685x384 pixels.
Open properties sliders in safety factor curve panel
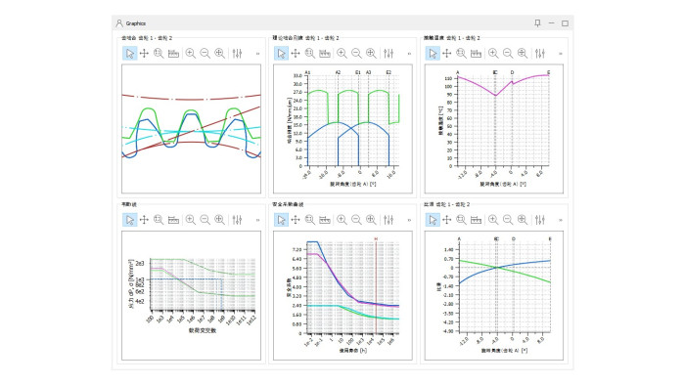pyautogui.click(x=388, y=220)
